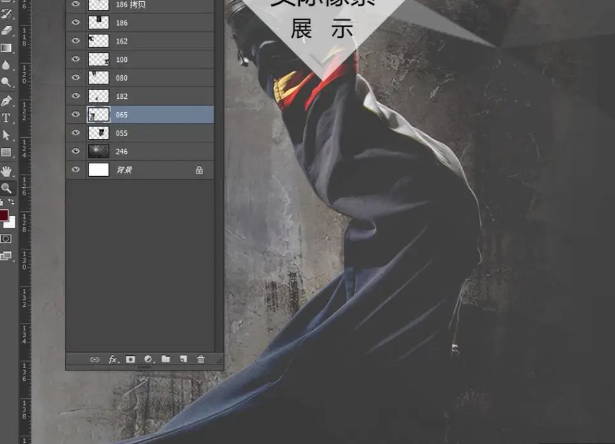
Task: Toggle visibility of layer 162
Action: point(76,41)
